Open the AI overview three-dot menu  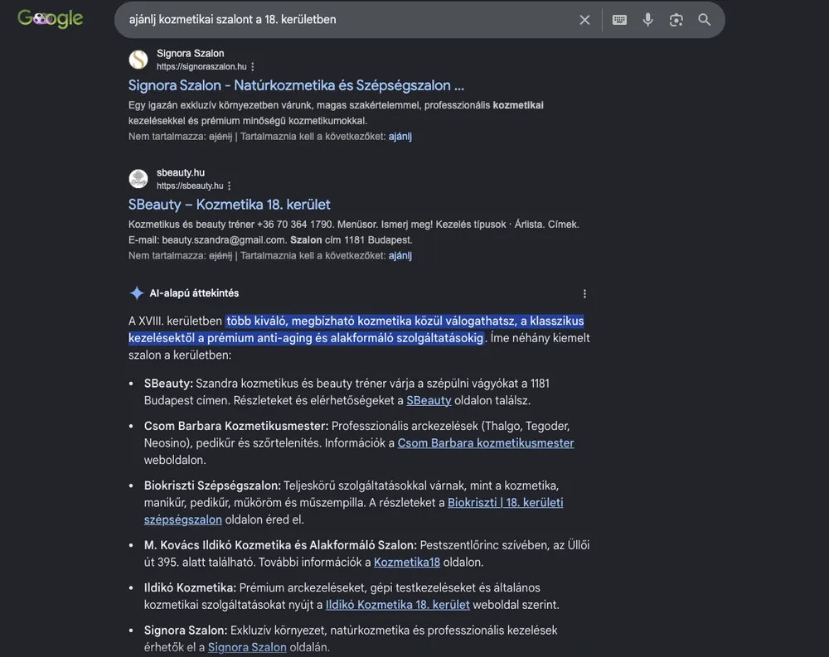pos(584,294)
